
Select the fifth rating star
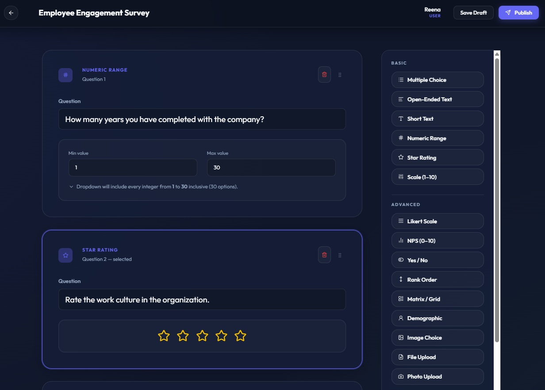point(240,336)
